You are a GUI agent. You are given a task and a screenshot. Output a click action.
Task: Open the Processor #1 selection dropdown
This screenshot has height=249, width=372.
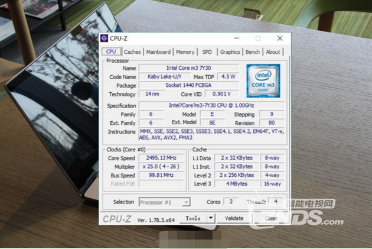coord(164,202)
